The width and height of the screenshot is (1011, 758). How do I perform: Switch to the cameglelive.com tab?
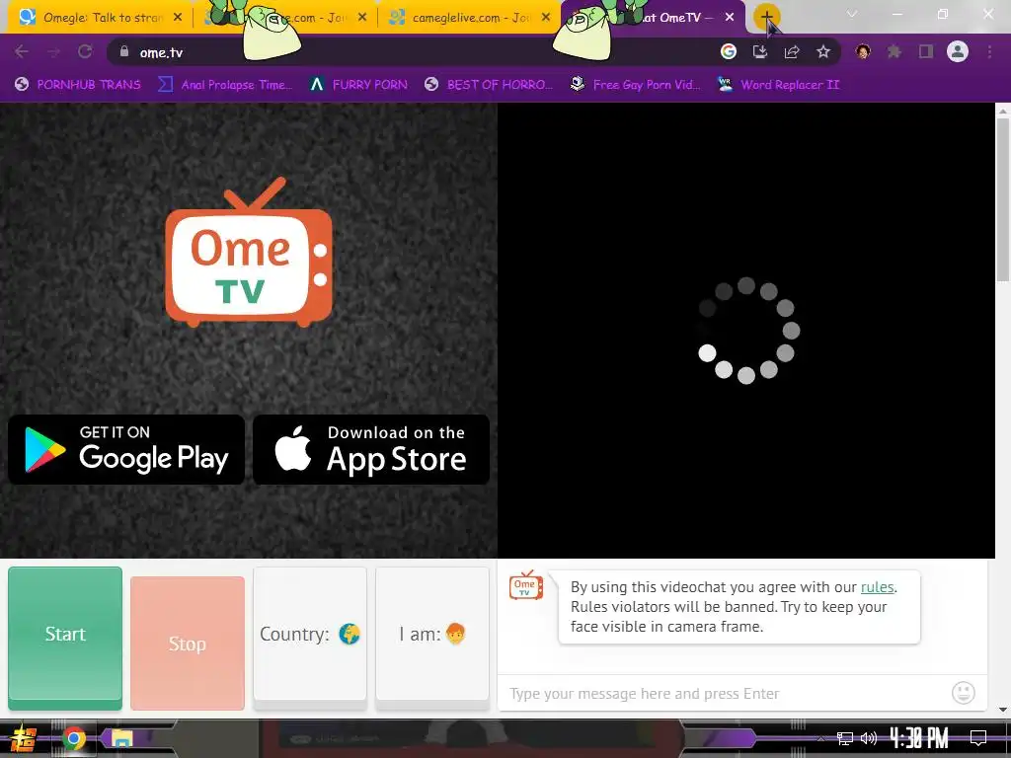click(469, 18)
